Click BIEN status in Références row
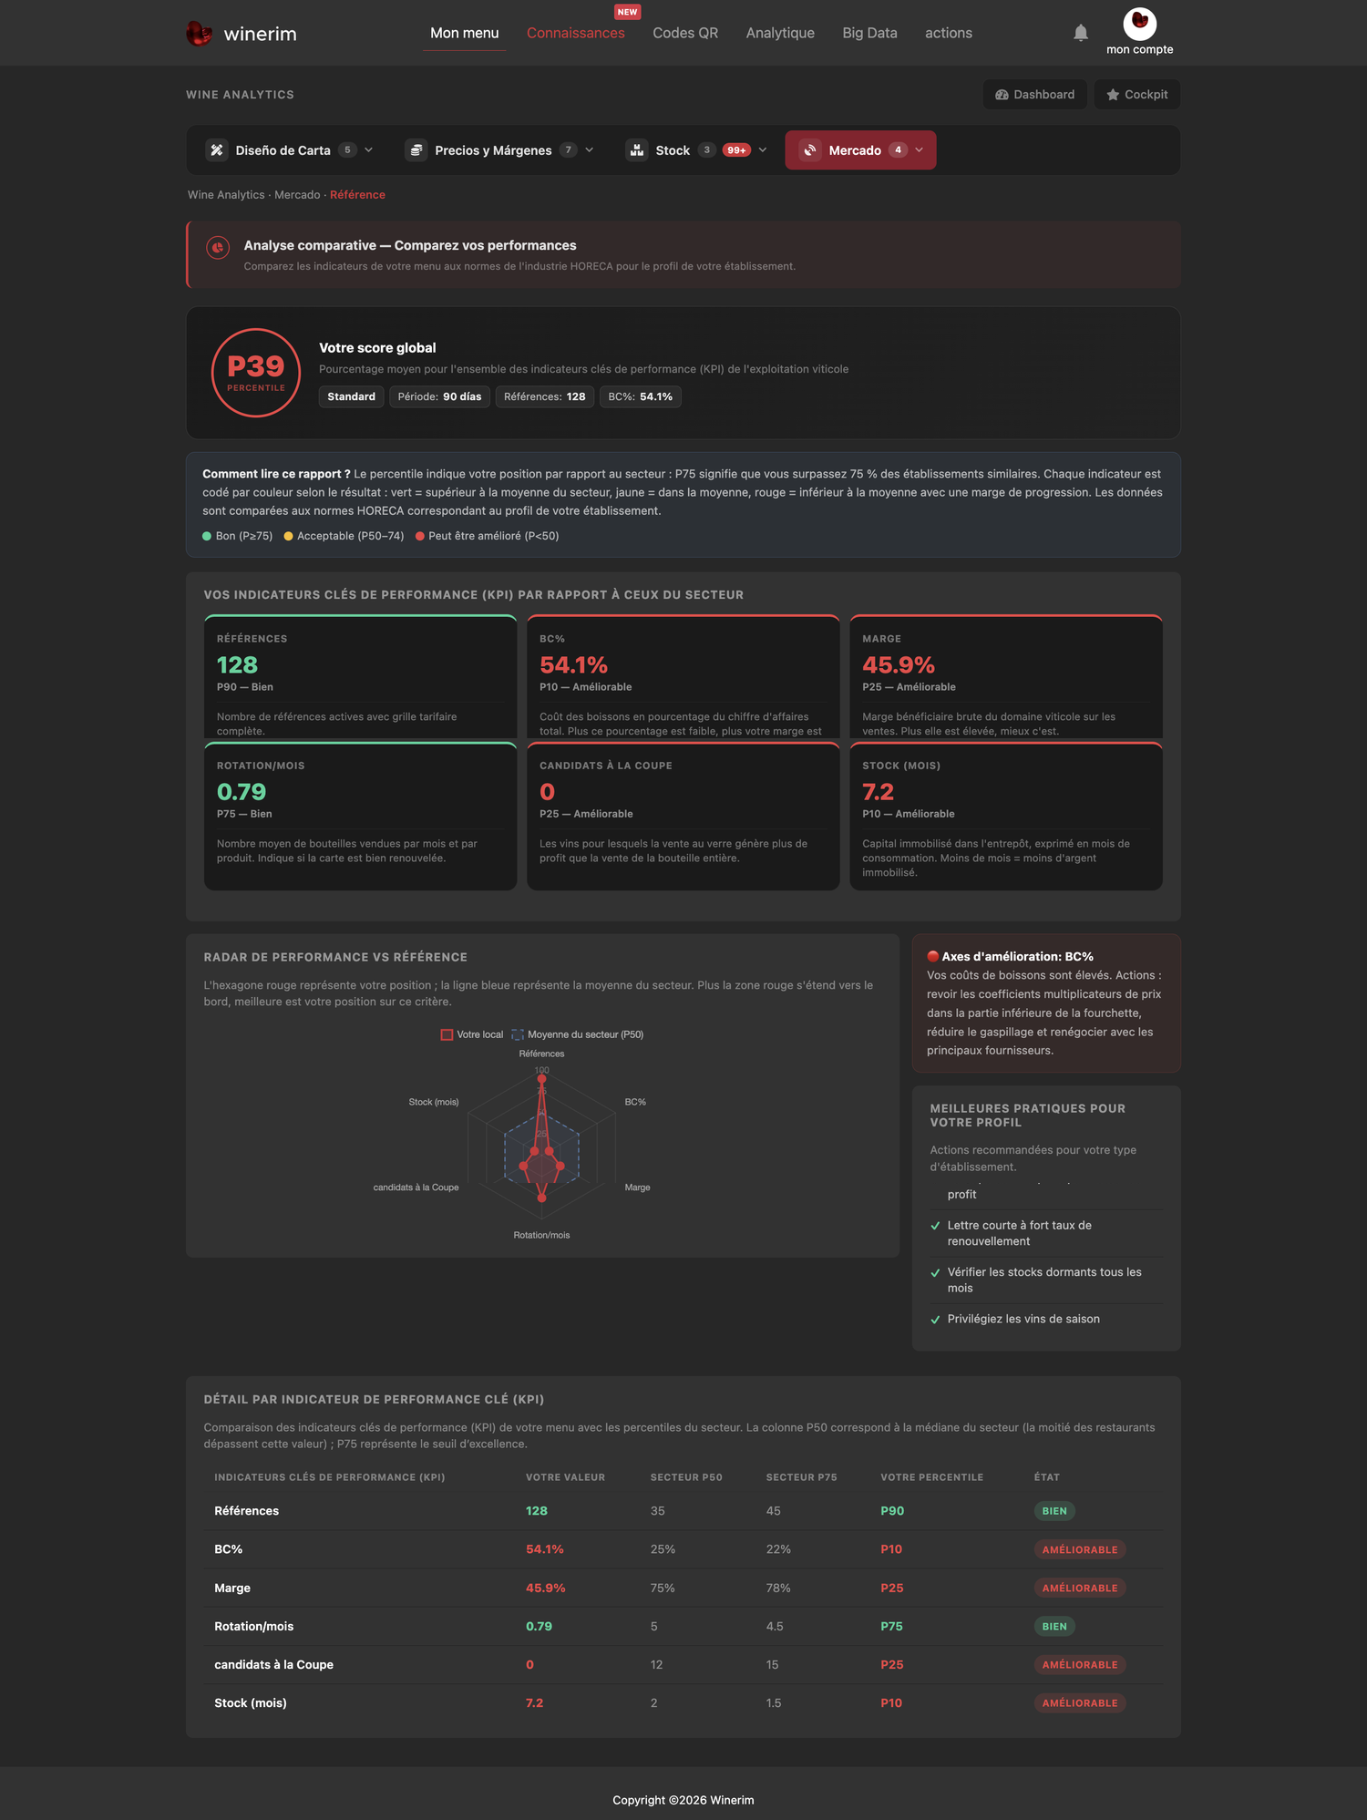This screenshot has width=1367, height=1820. click(1054, 1511)
